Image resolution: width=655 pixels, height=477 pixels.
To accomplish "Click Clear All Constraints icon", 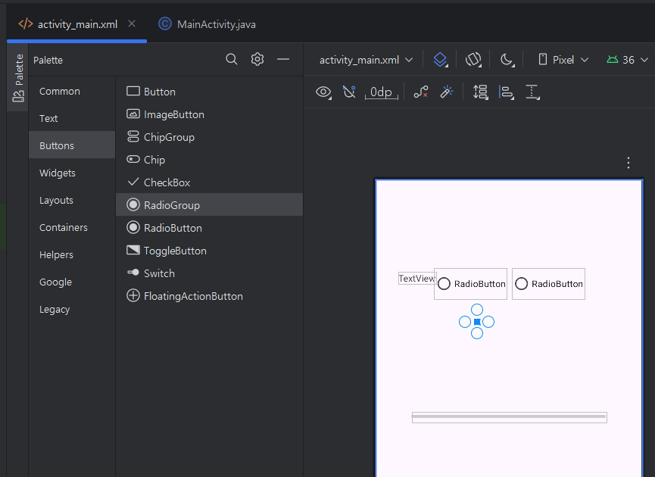I will pyautogui.click(x=421, y=92).
